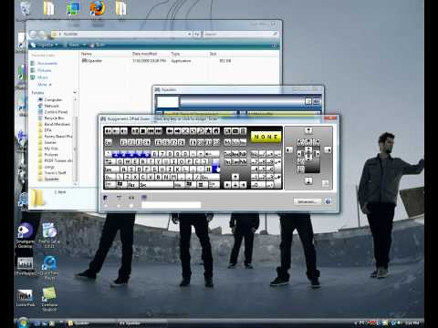Click the yellow NONE assignment button
Viewport: 438px width, 328px height.
click(266, 137)
